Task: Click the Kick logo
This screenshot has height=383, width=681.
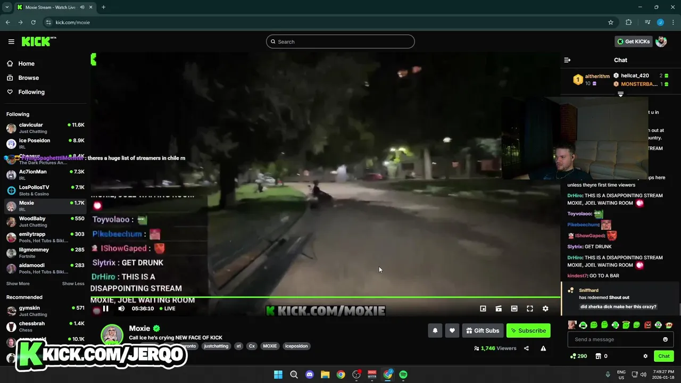Action: tap(39, 41)
